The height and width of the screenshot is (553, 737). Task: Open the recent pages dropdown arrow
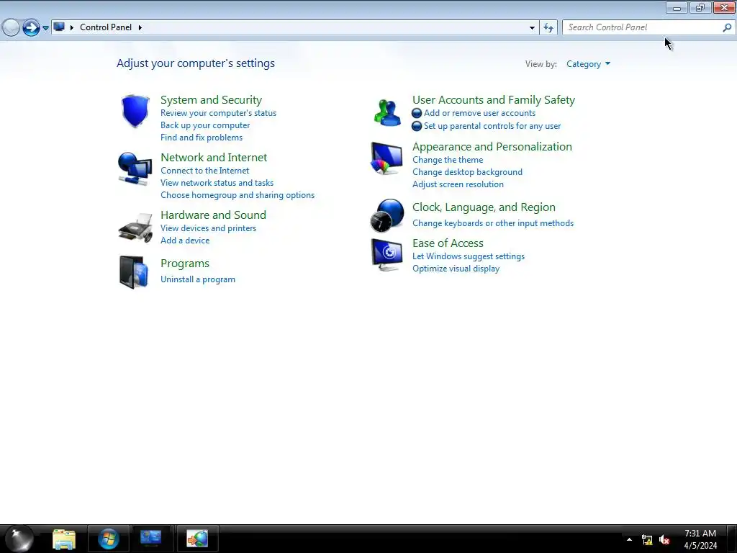tap(45, 28)
